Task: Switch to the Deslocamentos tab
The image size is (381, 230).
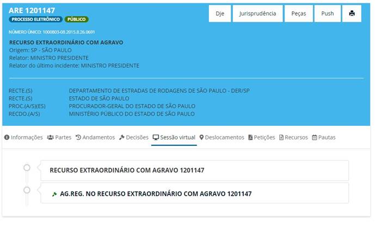Action: pos(222,138)
